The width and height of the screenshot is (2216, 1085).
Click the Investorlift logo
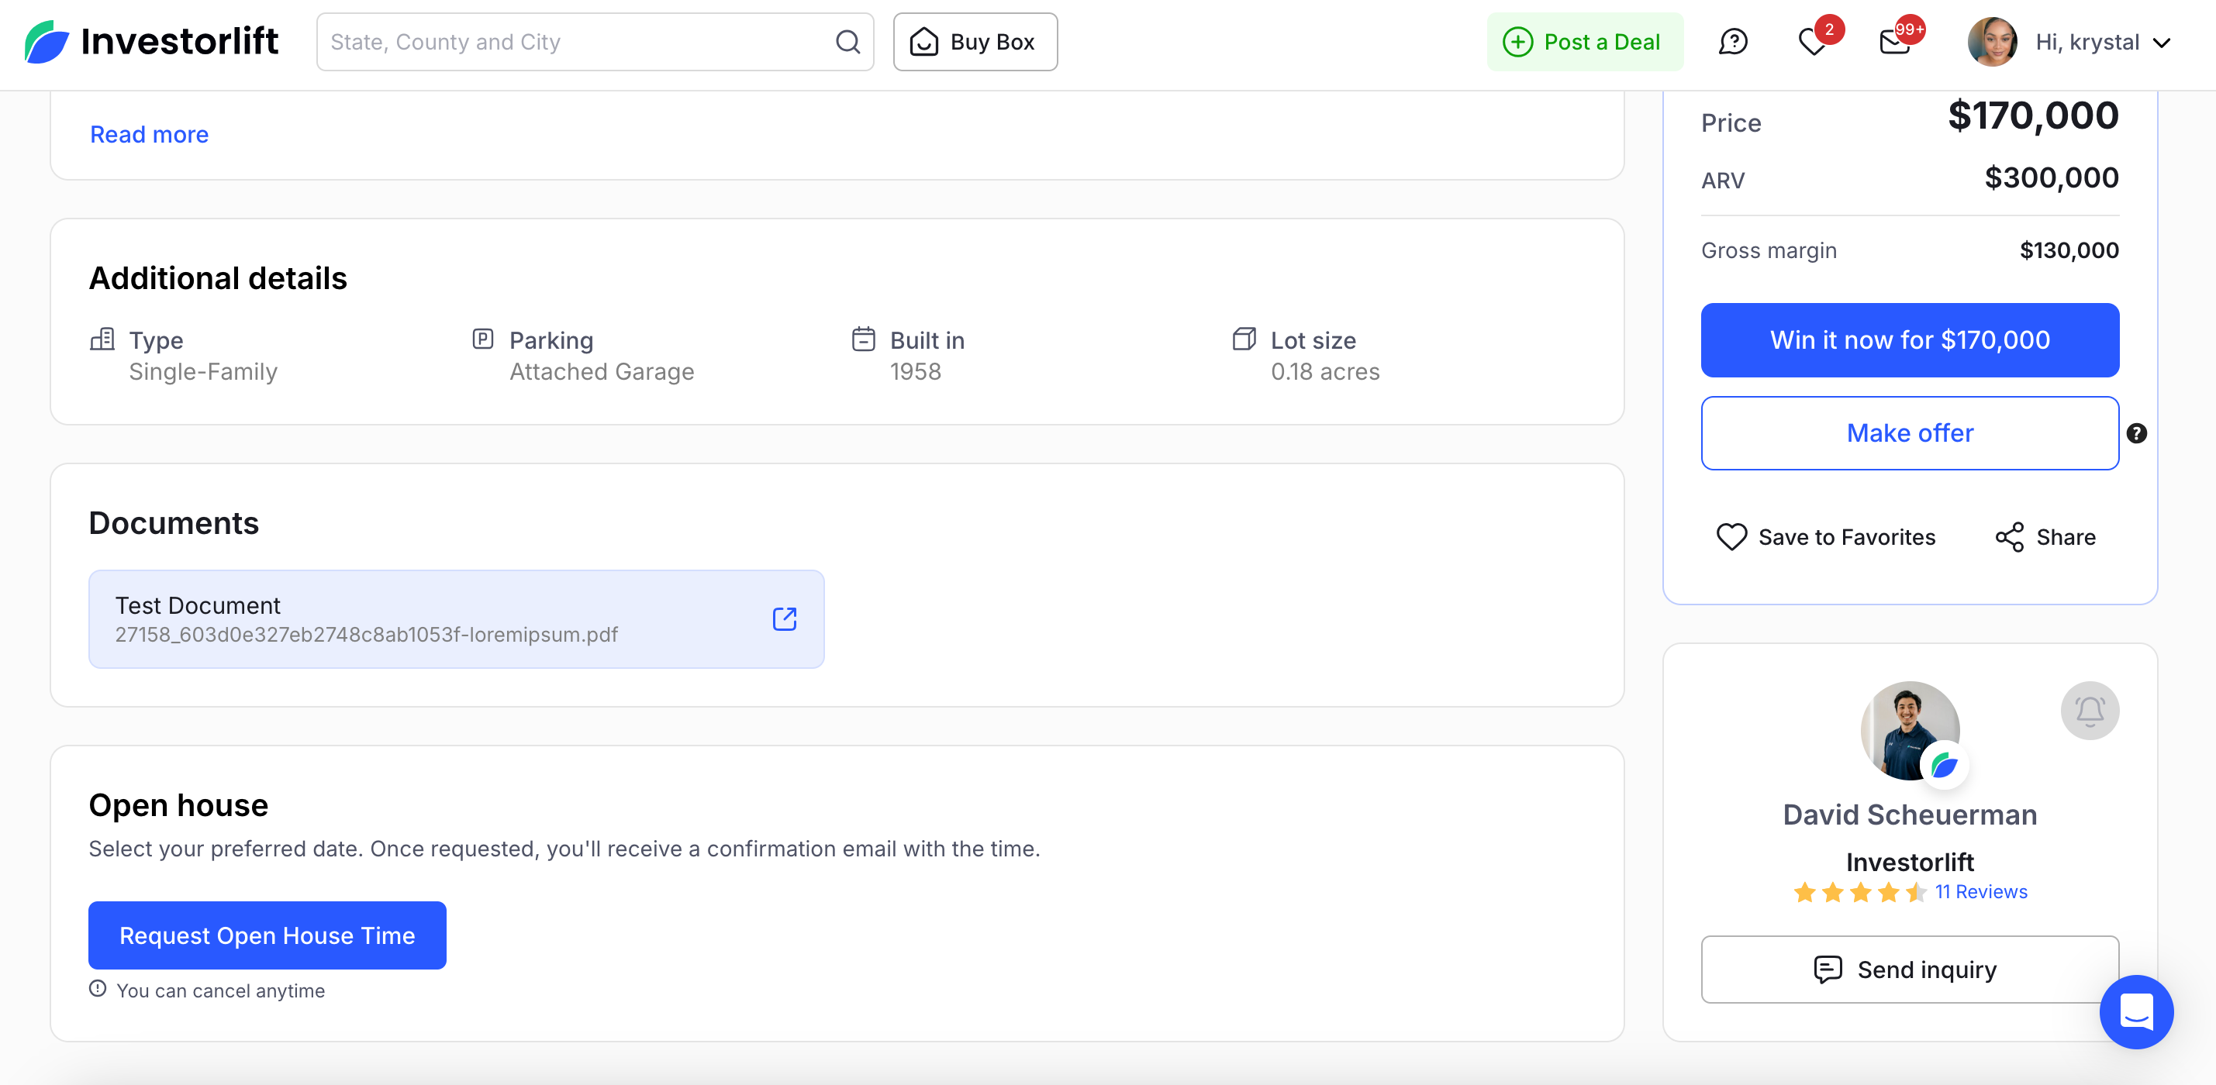click(x=151, y=41)
